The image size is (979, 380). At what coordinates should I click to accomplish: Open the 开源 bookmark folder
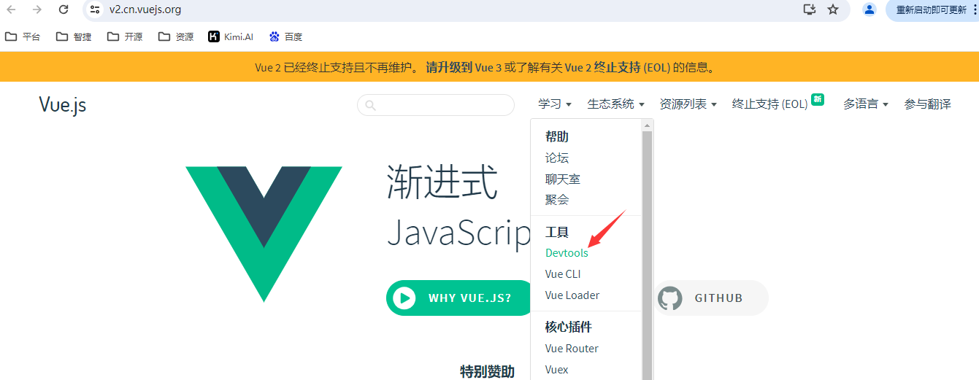(125, 36)
